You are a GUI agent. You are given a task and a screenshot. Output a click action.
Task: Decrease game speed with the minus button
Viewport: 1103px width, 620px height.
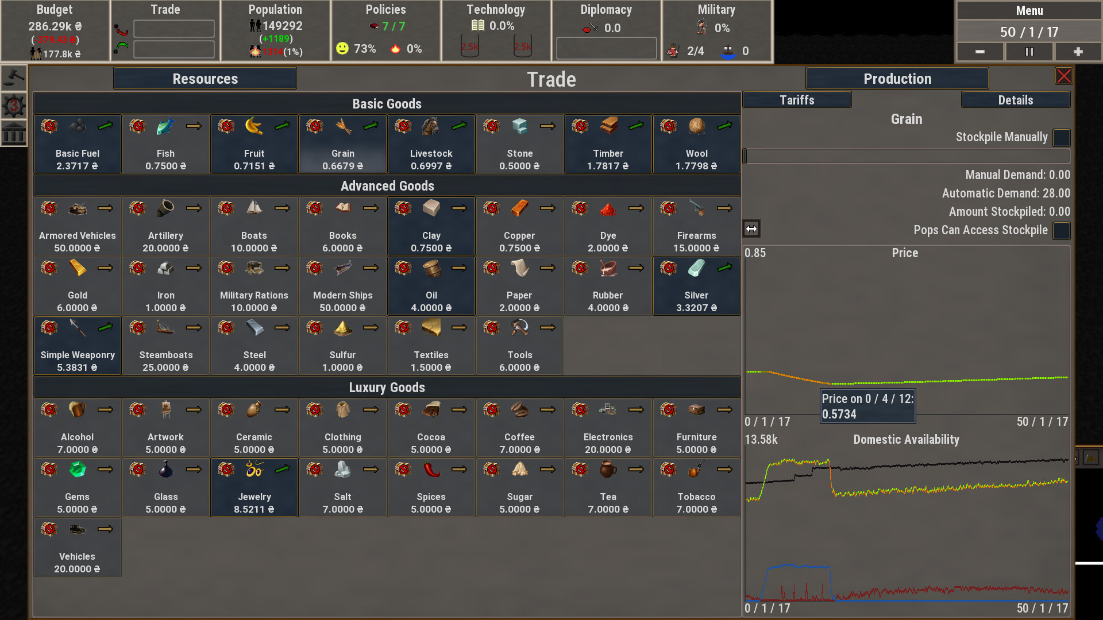click(x=980, y=52)
